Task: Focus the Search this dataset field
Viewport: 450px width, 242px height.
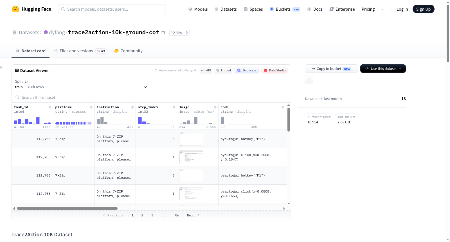Action: (x=151, y=97)
